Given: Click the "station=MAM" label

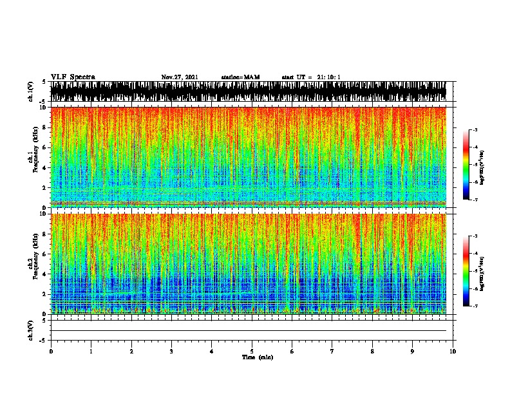Looking at the screenshot, I should coord(240,77).
